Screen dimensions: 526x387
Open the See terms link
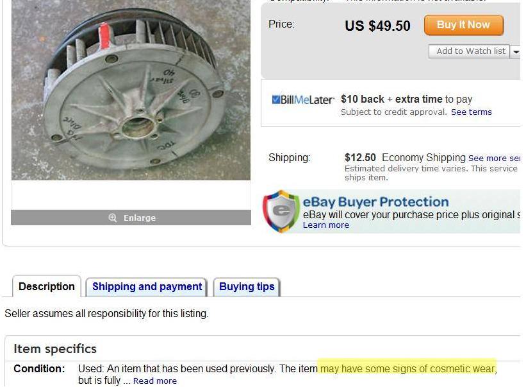pos(471,112)
